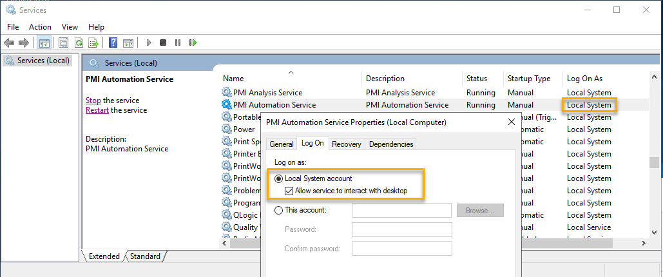Click the vertical scrollbar thumb of the services list

[654, 163]
